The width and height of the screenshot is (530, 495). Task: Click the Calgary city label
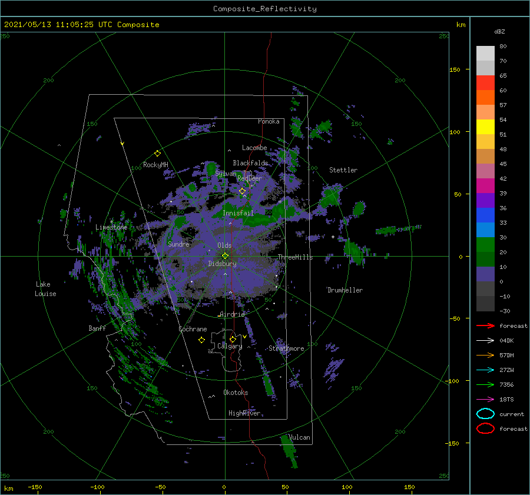pyautogui.click(x=230, y=346)
